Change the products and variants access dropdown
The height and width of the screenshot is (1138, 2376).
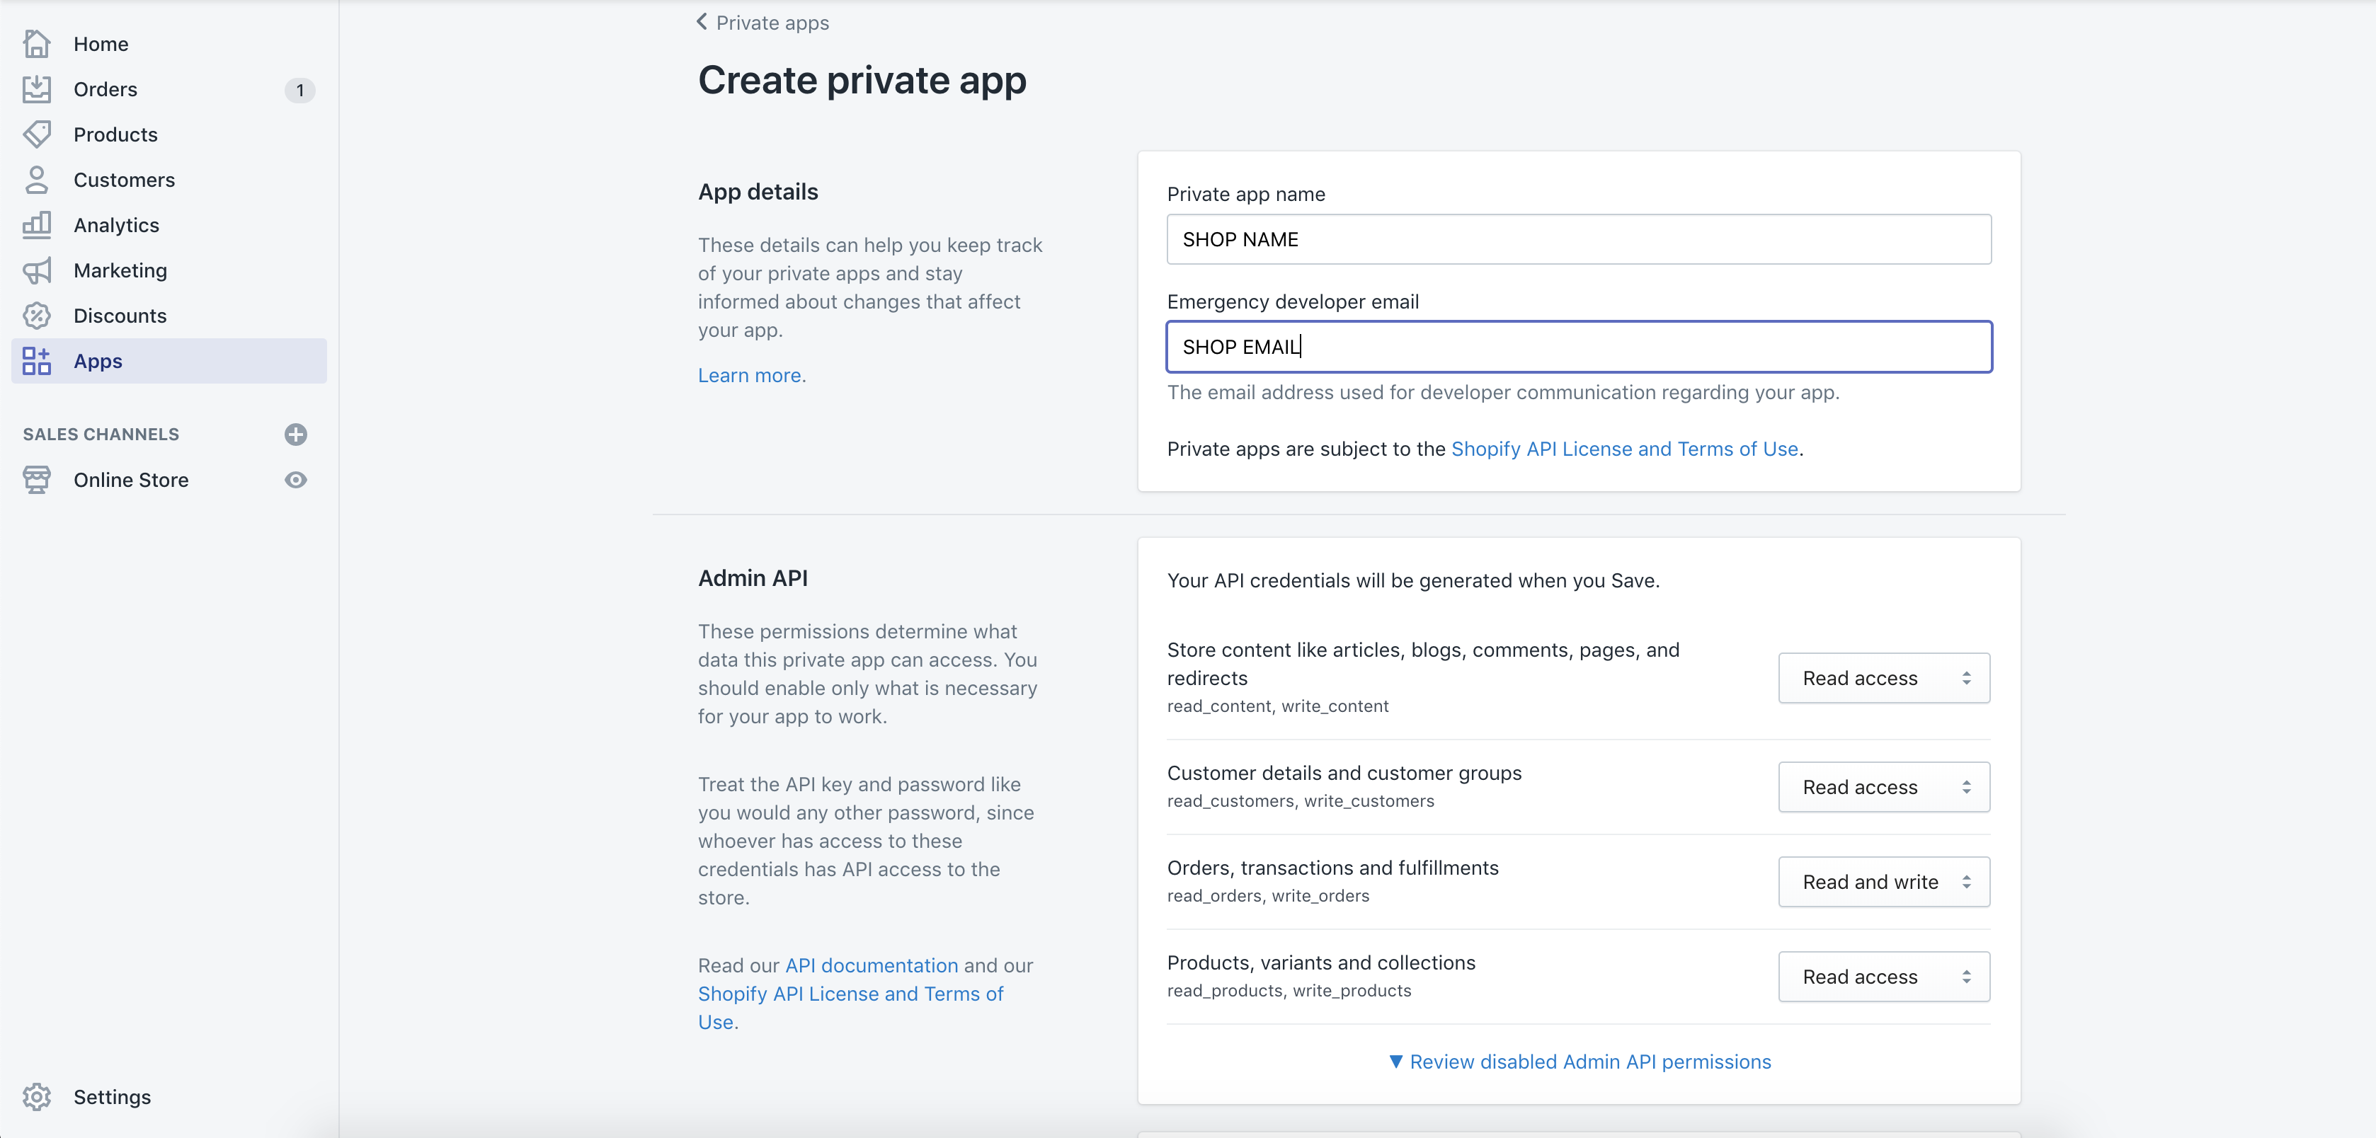click(1883, 977)
